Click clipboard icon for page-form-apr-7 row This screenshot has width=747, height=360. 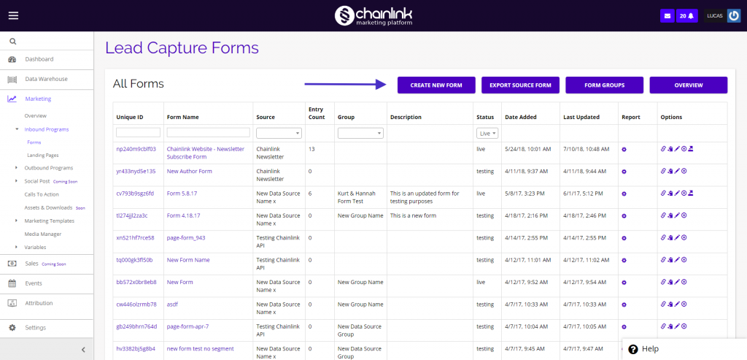point(670,326)
